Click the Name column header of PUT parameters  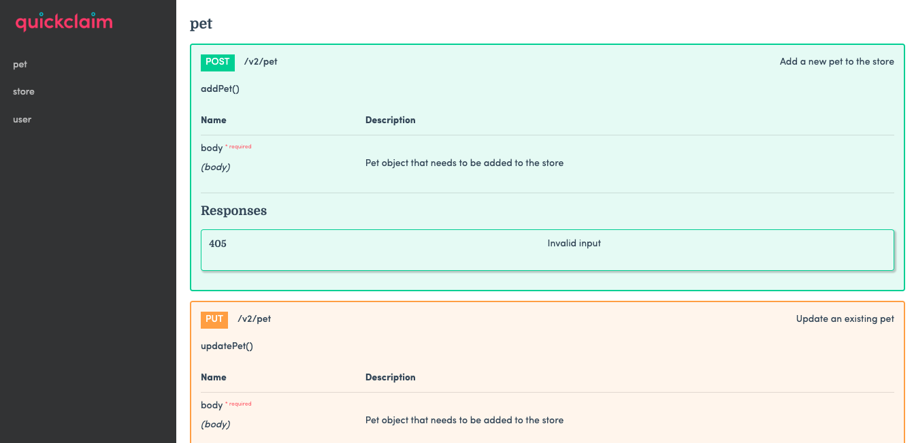(x=213, y=377)
